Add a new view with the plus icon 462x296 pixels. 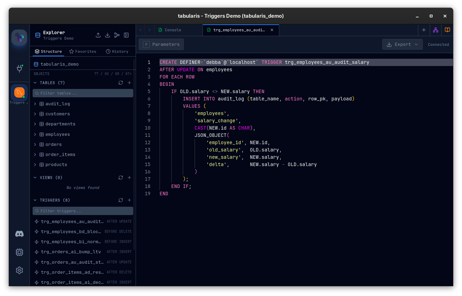[129, 178]
